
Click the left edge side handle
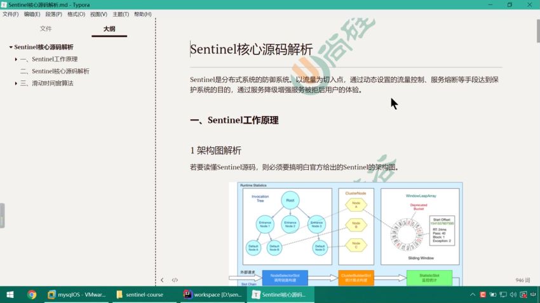pos(2,216)
